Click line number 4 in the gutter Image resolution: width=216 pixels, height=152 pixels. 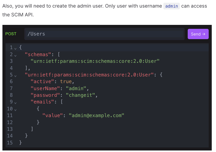(x=11, y=68)
